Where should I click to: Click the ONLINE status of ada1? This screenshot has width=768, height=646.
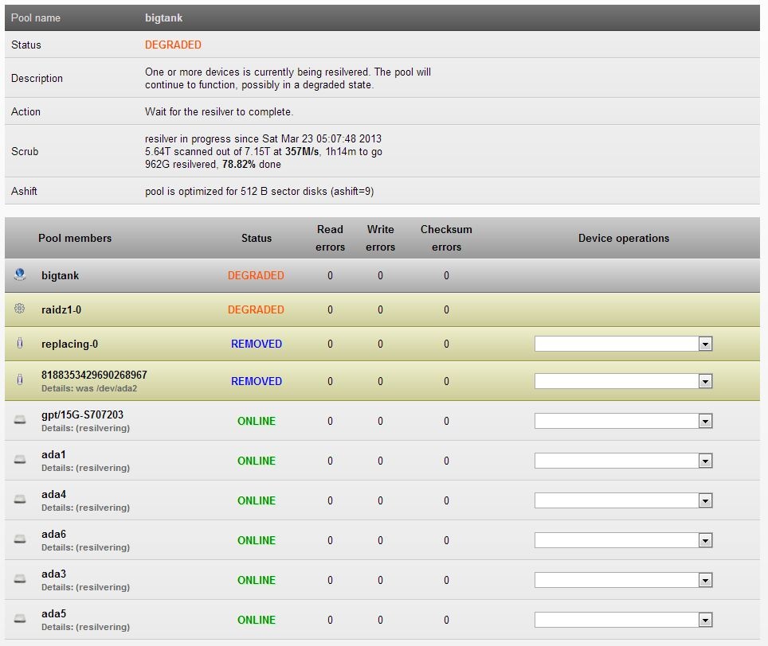click(x=257, y=461)
